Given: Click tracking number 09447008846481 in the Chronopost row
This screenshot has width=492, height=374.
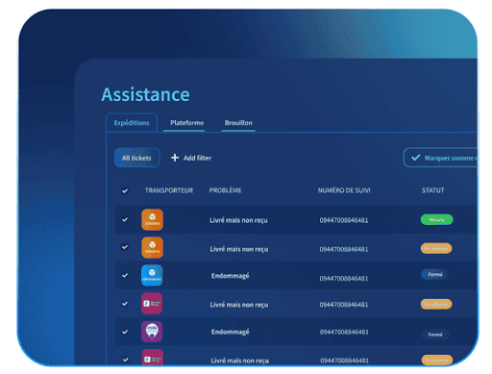Looking at the screenshot, I should pos(344,278).
